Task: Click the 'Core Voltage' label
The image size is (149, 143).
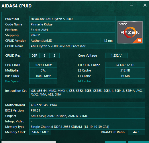Action: 87,55
